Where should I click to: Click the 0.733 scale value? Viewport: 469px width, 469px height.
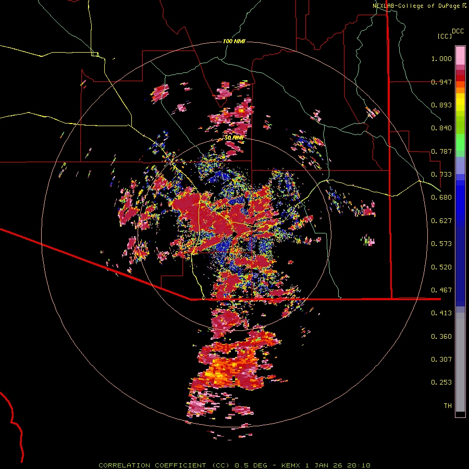point(441,175)
